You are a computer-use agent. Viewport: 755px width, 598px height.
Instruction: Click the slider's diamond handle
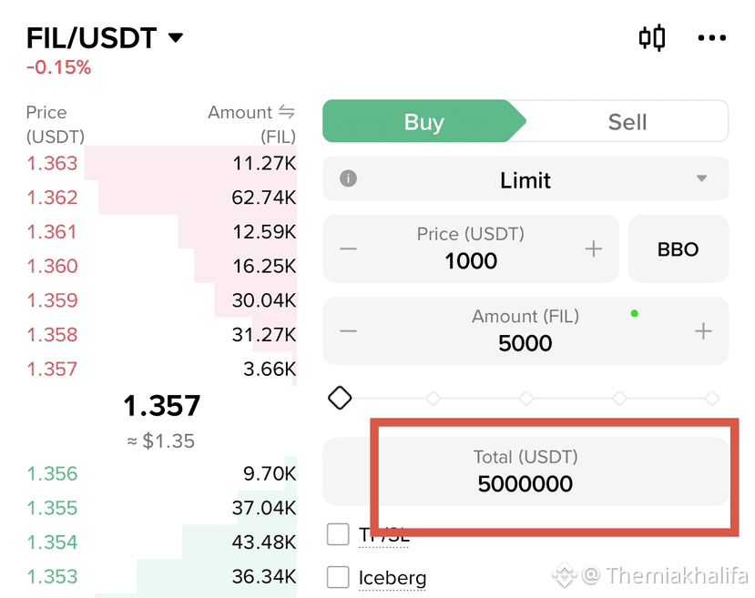tap(340, 398)
